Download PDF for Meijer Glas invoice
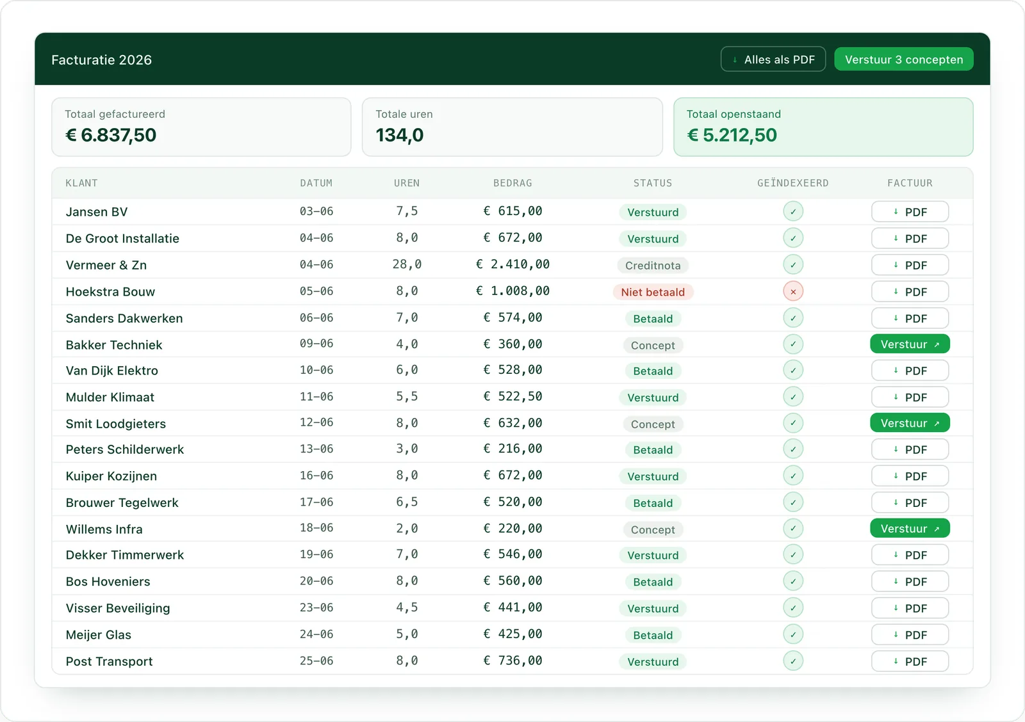 910,635
